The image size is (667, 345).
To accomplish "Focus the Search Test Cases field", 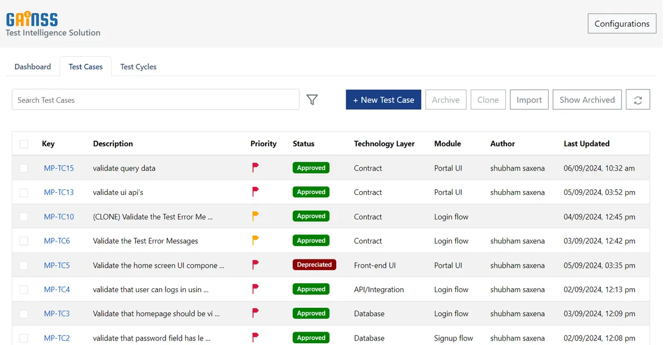I will [156, 100].
